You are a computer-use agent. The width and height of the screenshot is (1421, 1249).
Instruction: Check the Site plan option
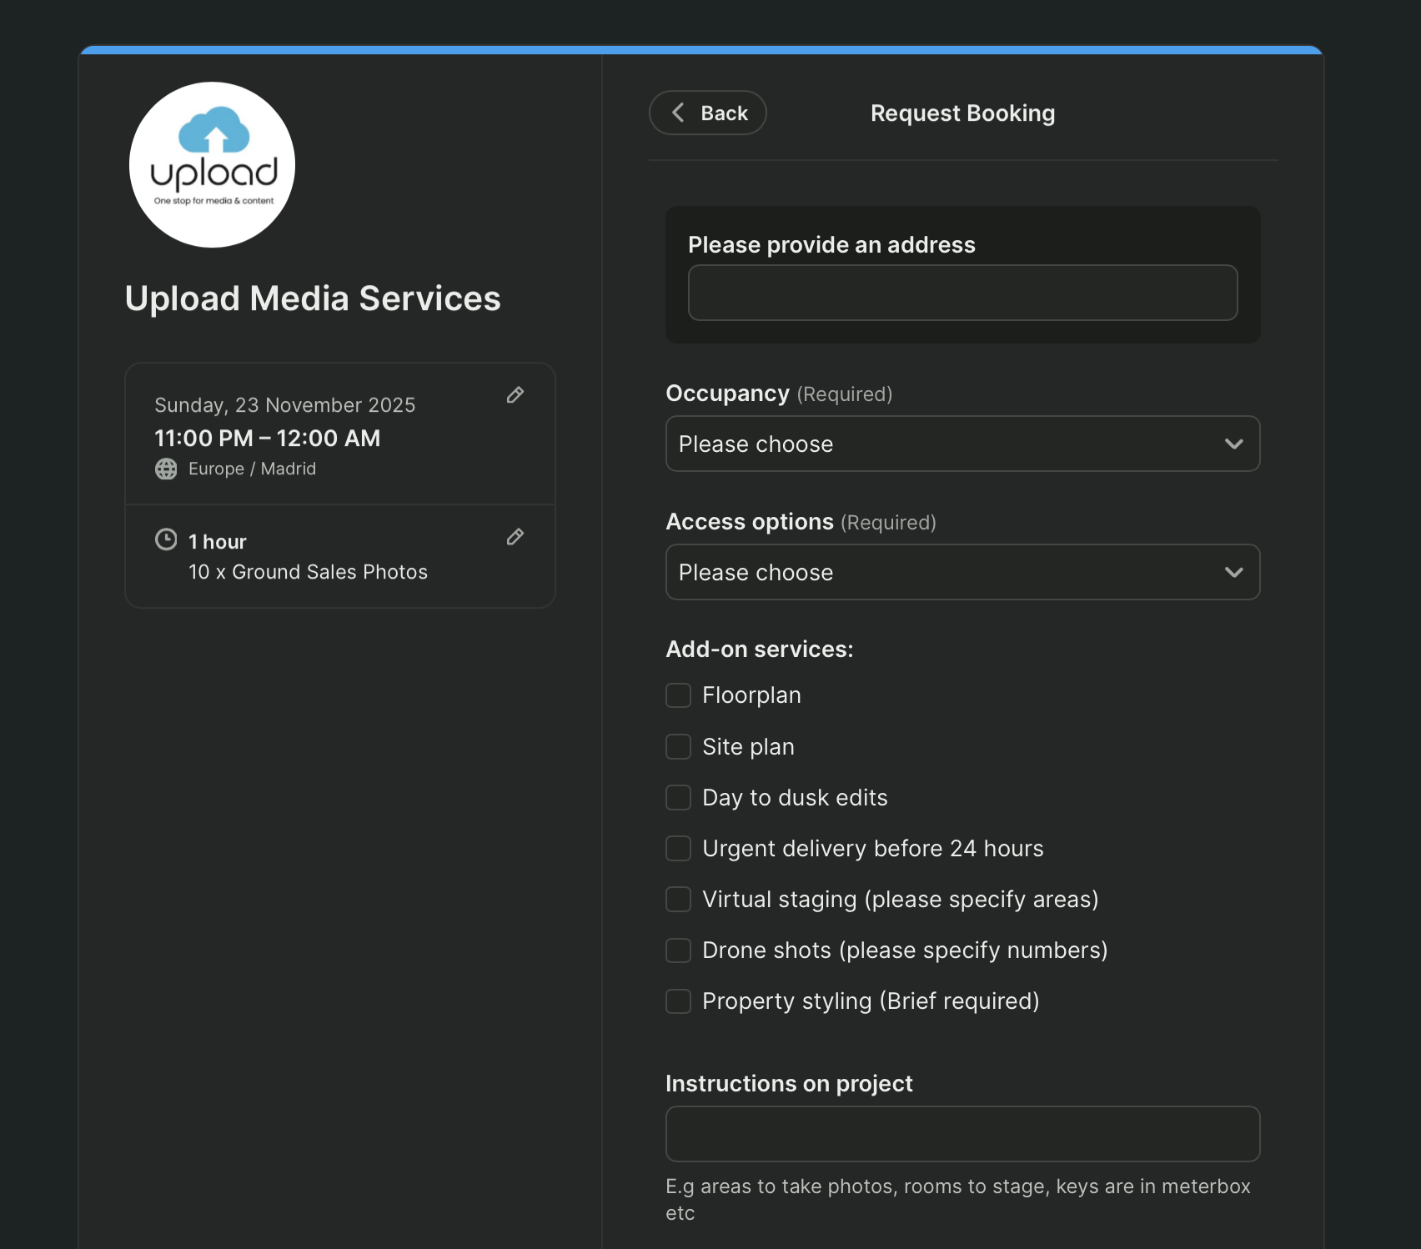678,746
